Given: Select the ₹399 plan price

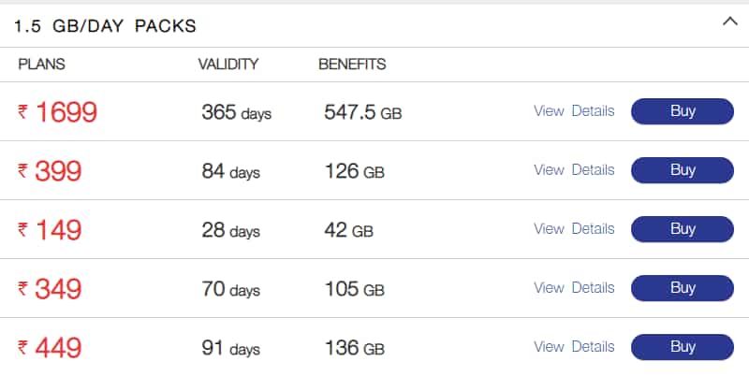Looking at the screenshot, I should point(50,171).
